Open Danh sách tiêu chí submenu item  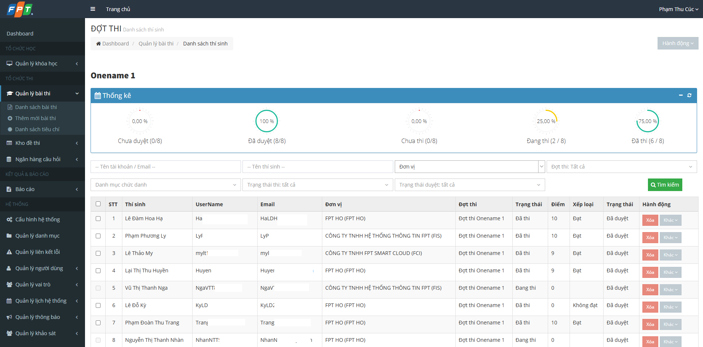(x=37, y=129)
